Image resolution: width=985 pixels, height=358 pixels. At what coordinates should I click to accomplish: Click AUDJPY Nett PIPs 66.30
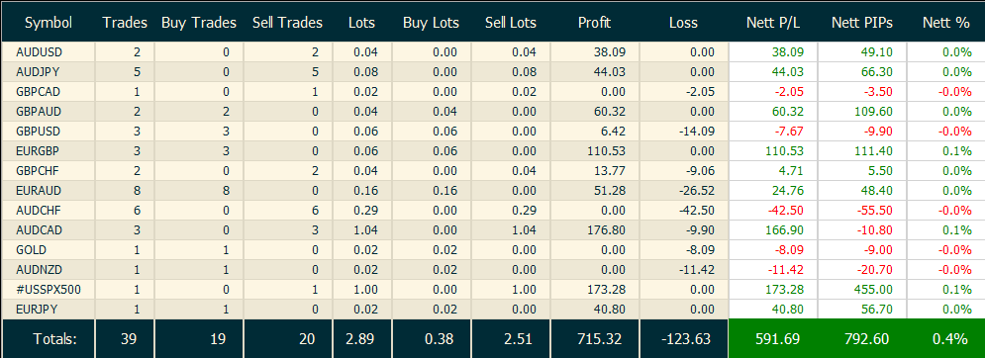877,72
